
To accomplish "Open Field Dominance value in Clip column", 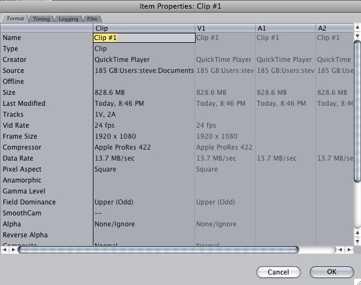I will point(114,202).
